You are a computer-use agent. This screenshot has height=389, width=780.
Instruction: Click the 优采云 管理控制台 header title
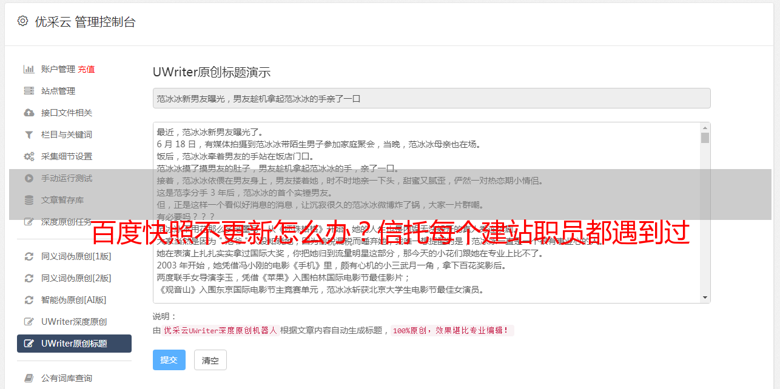pyautogui.click(x=86, y=22)
